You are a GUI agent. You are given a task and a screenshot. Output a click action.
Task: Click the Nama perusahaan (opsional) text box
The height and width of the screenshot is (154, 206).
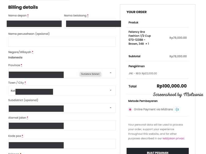pyautogui.click(x=62, y=42)
